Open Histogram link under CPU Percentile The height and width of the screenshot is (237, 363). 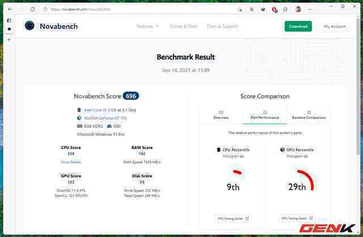[x=233, y=156]
